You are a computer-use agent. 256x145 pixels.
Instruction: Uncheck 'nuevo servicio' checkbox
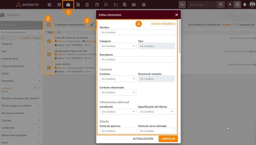[49, 68]
